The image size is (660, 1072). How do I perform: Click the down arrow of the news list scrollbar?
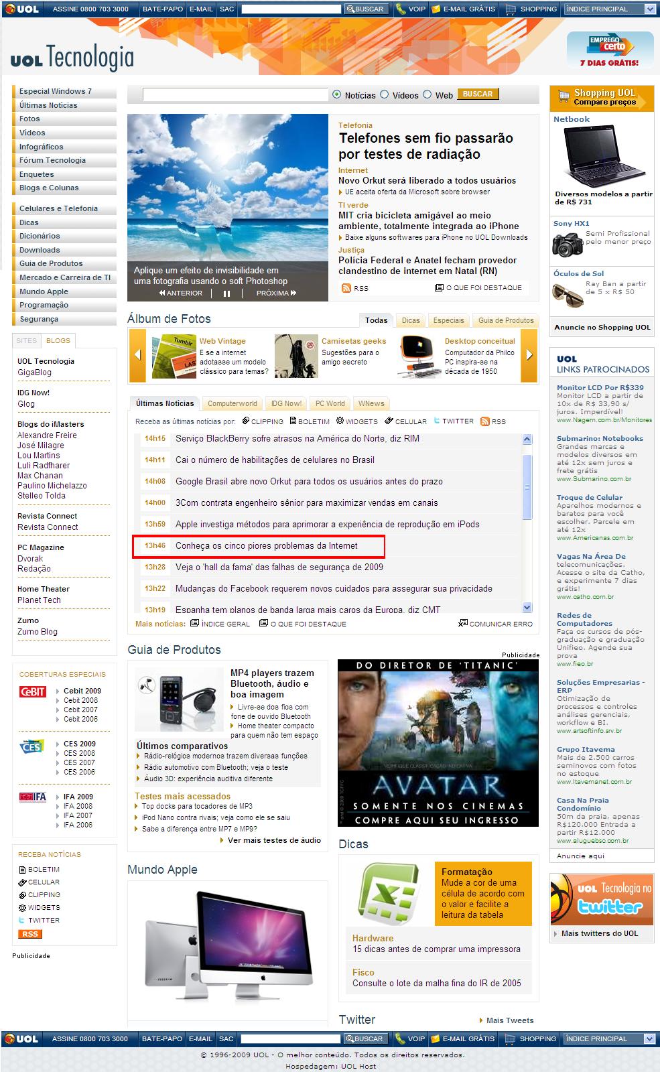(x=527, y=607)
